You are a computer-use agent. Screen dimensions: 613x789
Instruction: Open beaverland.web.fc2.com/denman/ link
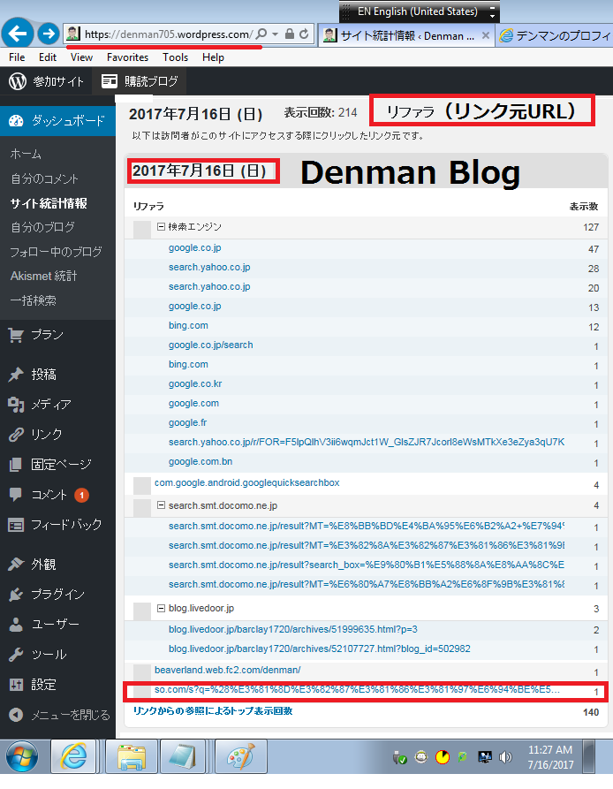[227, 671]
